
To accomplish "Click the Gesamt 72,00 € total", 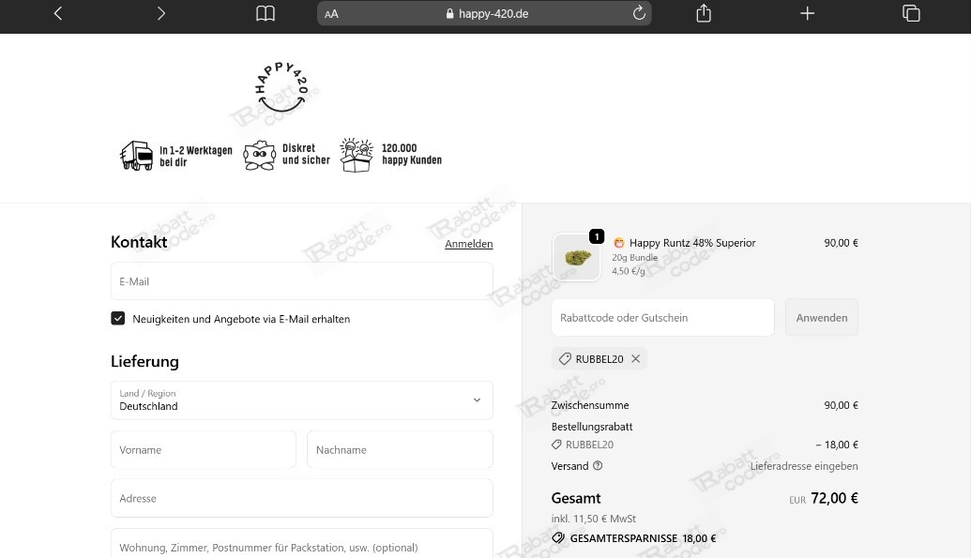I will pyautogui.click(x=834, y=498).
